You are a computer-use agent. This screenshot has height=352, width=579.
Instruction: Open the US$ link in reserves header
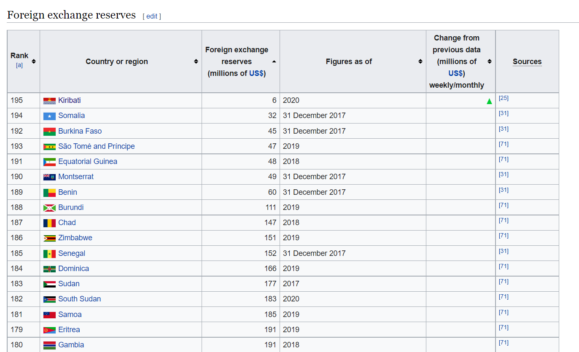click(256, 73)
